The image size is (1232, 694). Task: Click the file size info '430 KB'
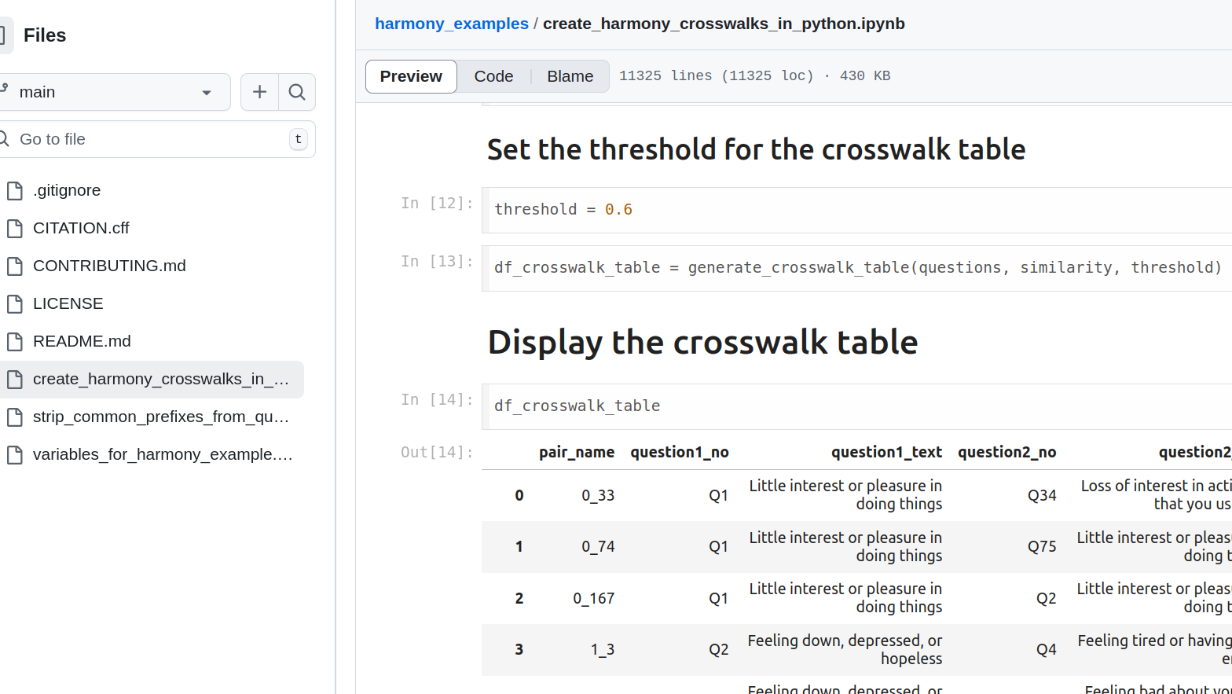pyautogui.click(x=865, y=76)
